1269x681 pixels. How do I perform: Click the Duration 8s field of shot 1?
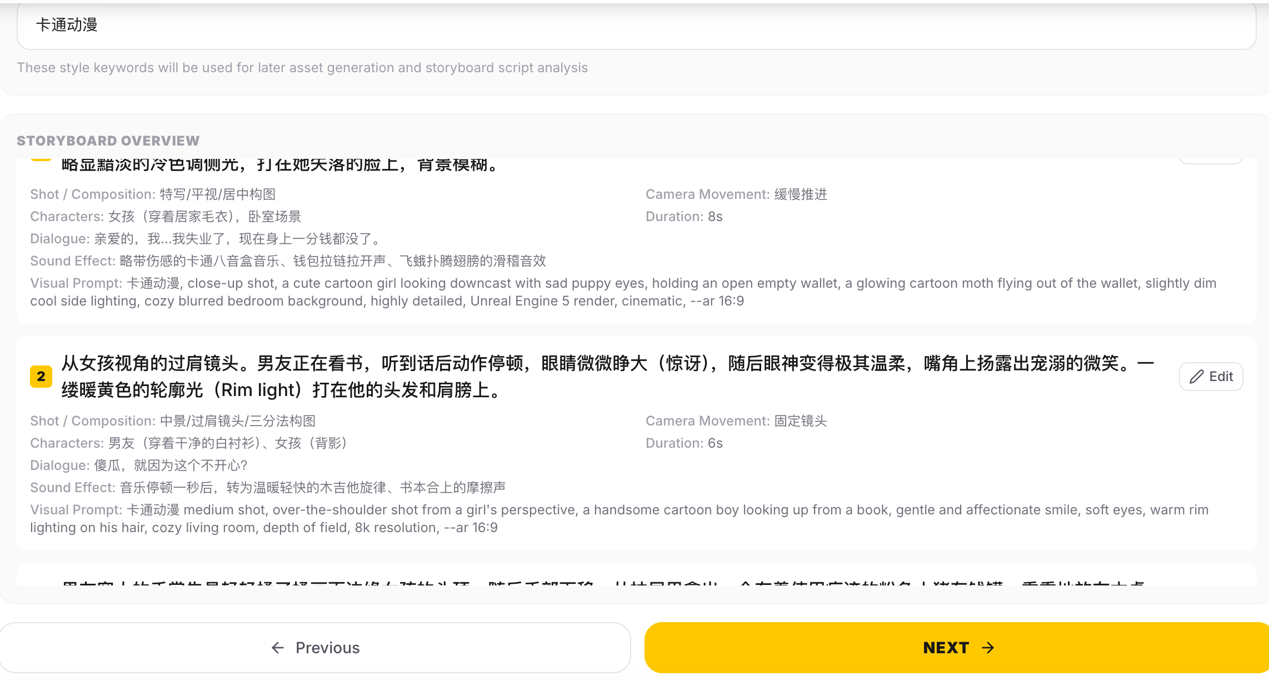[684, 217]
